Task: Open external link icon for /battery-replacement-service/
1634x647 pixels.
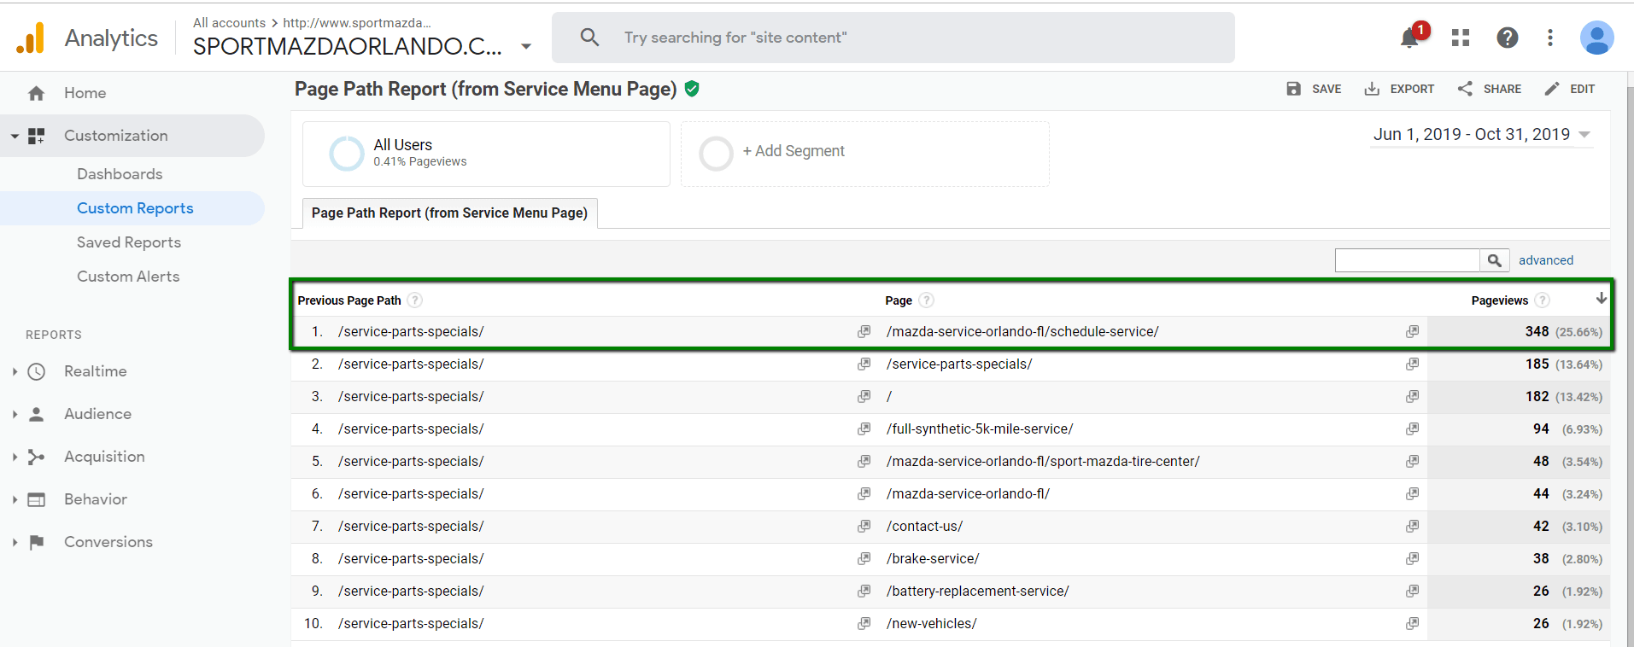Action: click(x=1413, y=591)
